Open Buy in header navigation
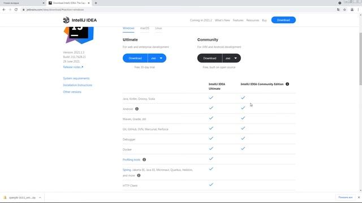The height and width of the screenshot is (203, 362). [x=264, y=20]
